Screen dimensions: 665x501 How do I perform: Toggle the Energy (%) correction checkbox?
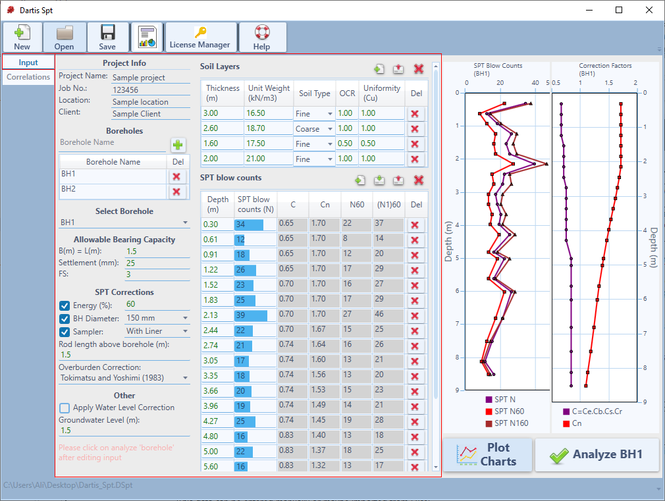tap(65, 306)
